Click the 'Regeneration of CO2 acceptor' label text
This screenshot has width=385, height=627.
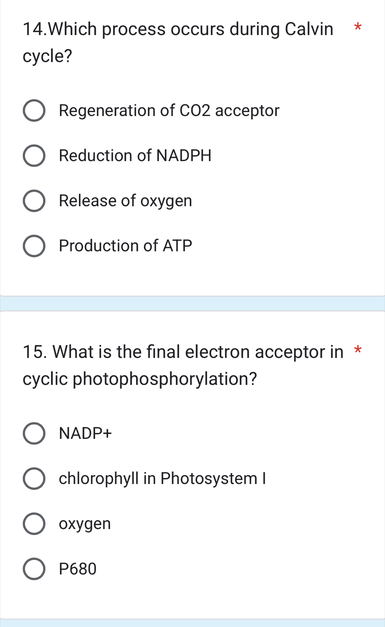[168, 111]
